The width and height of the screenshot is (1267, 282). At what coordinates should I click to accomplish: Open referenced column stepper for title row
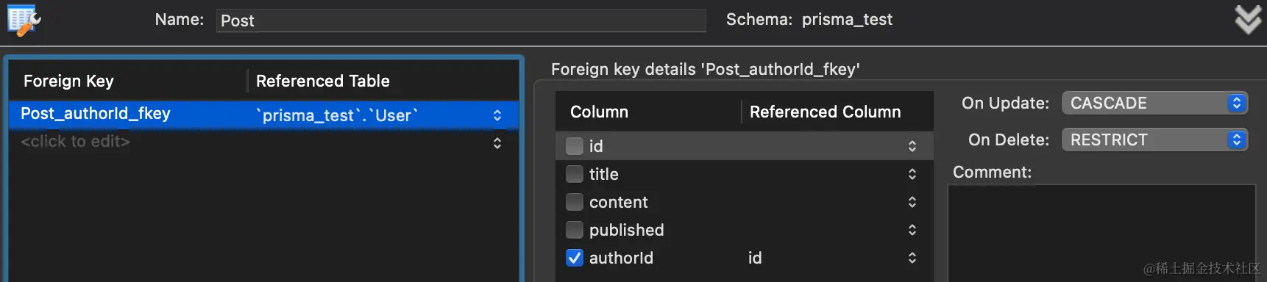(x=912, y=174)
